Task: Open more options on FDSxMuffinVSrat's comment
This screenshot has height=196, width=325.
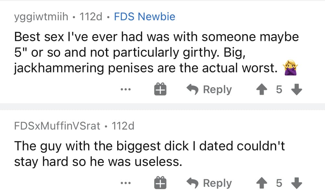Action: (x=125, y=183)
